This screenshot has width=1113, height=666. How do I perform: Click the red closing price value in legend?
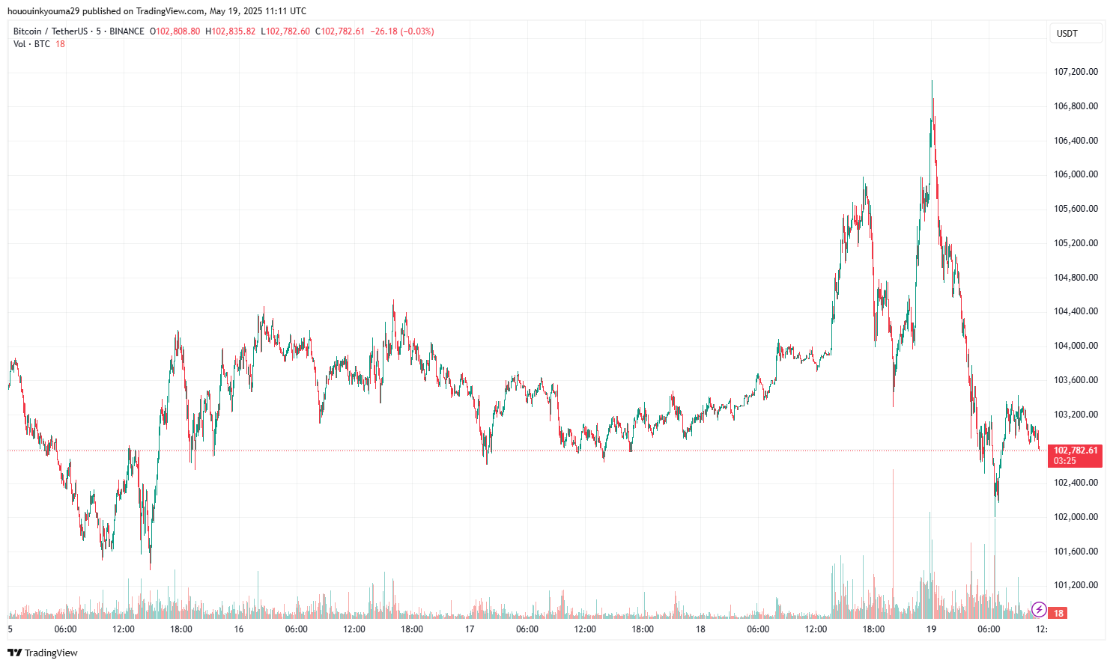[x=342, y=31]
